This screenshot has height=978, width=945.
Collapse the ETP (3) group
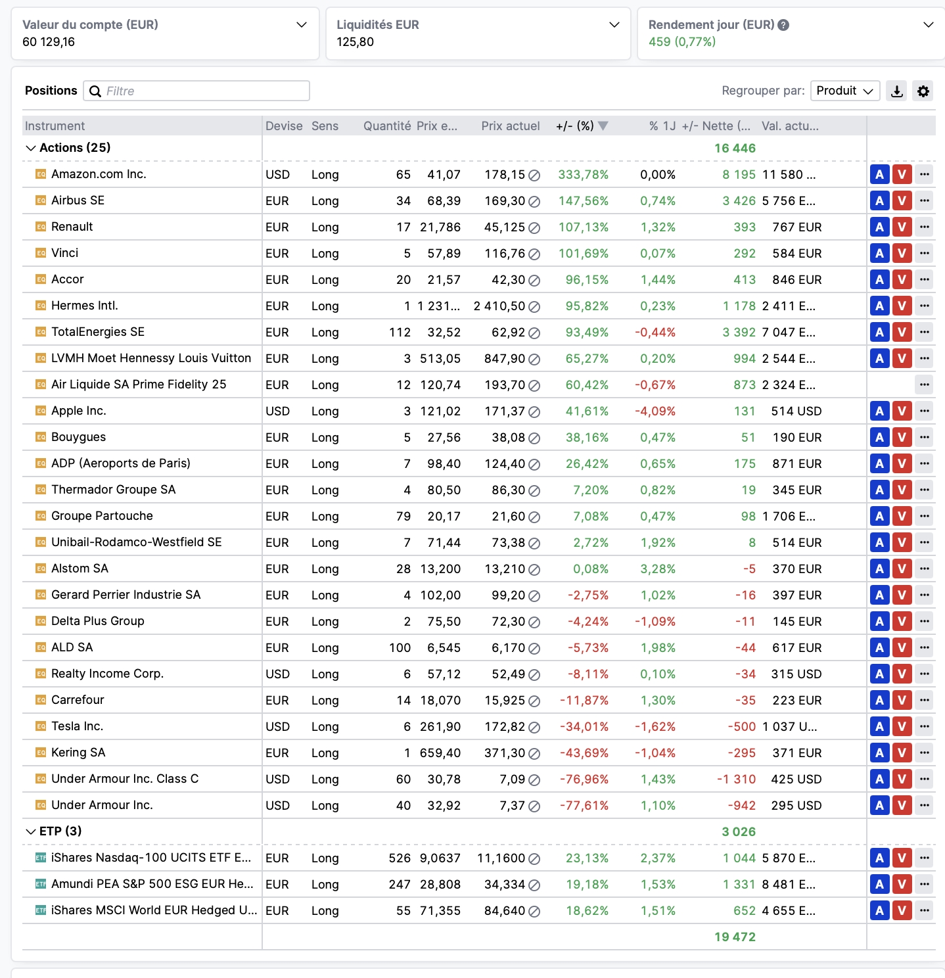pyautogui.click(x=30, y=831)
